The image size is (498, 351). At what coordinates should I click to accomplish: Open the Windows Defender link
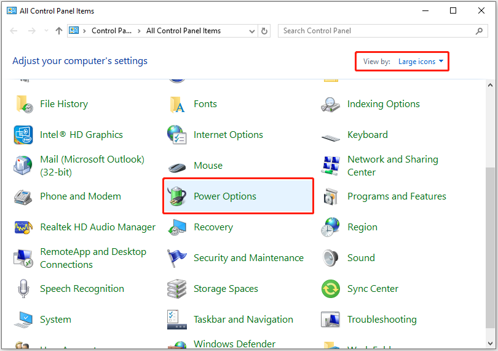234,344
